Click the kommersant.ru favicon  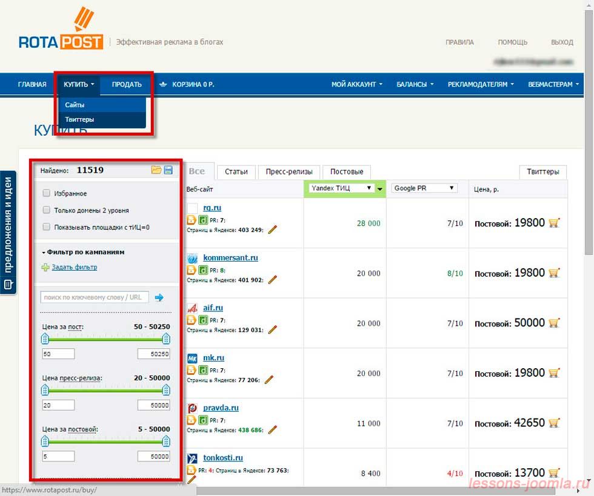[x=193, y=258]
